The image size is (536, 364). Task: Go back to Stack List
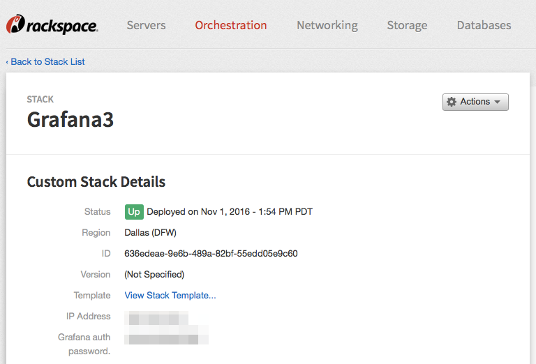45,62
